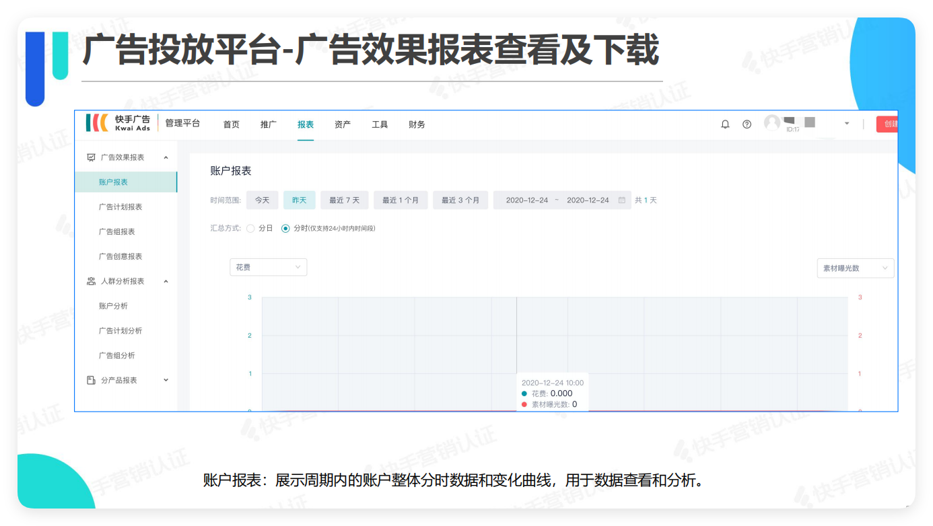The height and width of the screenshot is (526, 933).
Task: Click end date field 2020-12-24
Action: 588,200
